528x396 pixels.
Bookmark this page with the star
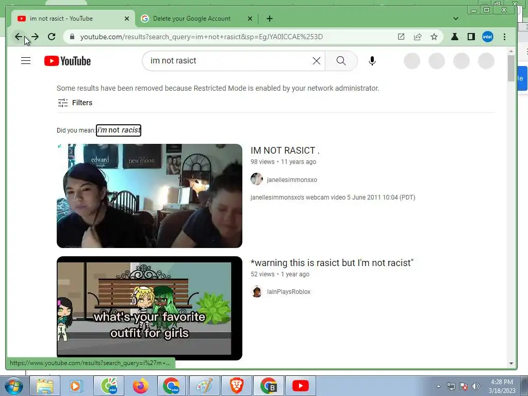click(x=434, y=37)
